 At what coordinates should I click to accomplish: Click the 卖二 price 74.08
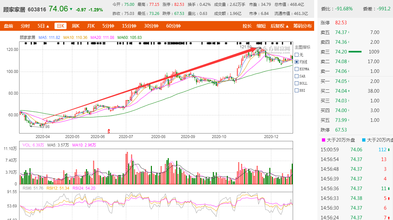[x=341, y=62]
